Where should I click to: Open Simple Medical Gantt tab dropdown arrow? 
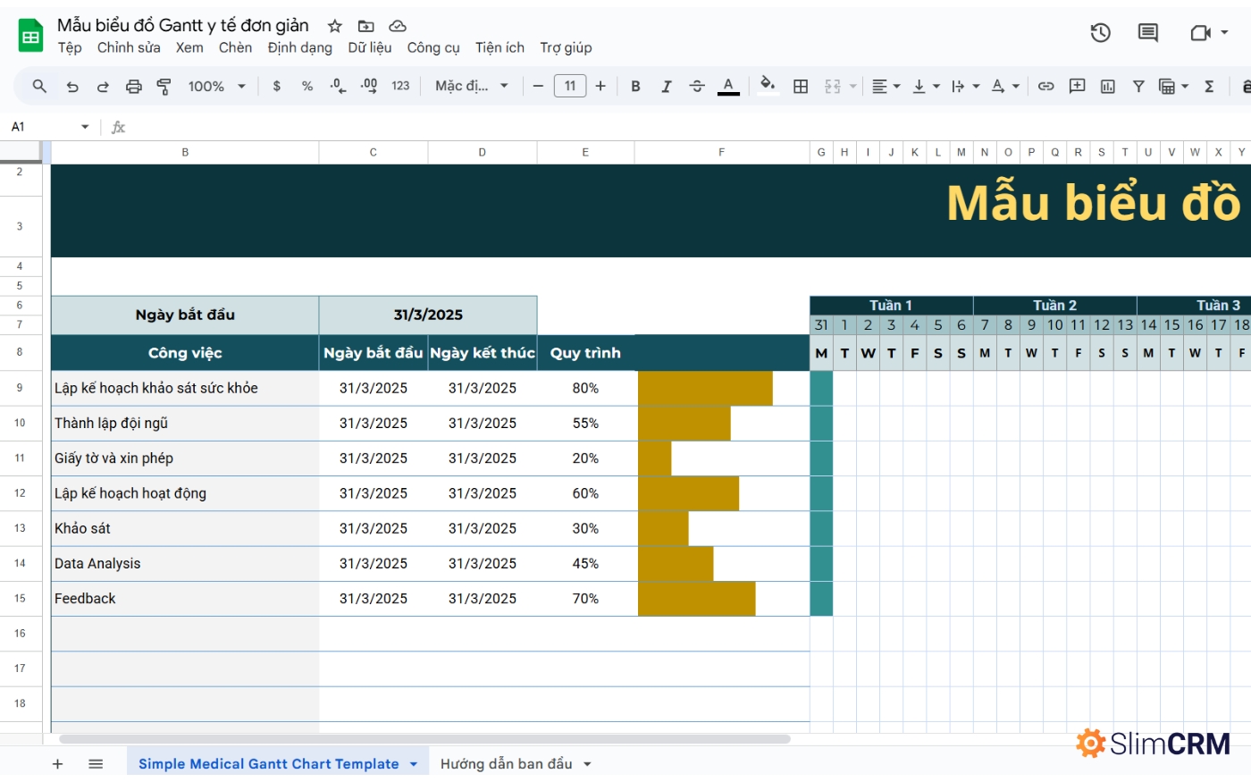(414, 764)
